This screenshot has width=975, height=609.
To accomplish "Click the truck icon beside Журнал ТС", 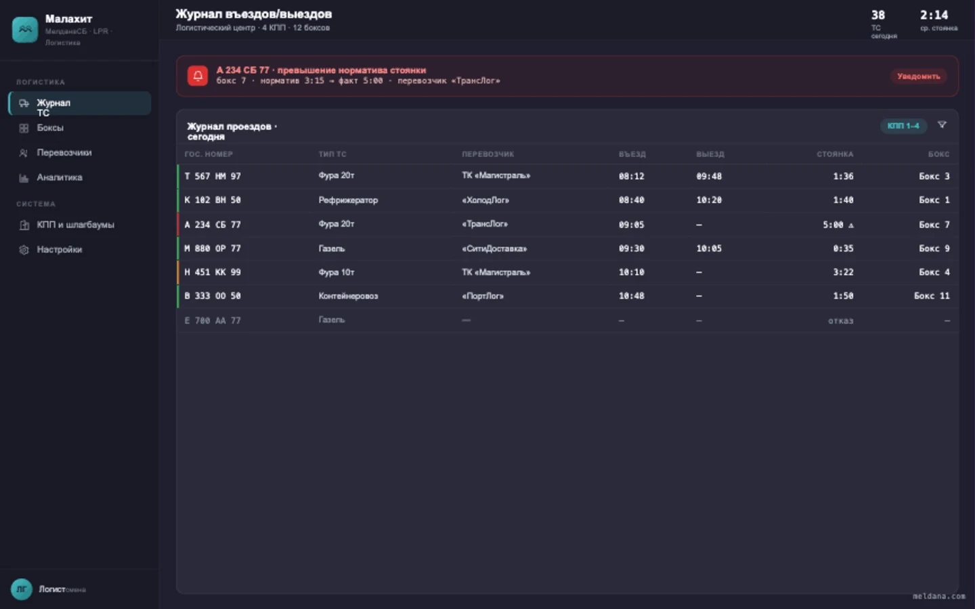I will [x=24, y=103].
